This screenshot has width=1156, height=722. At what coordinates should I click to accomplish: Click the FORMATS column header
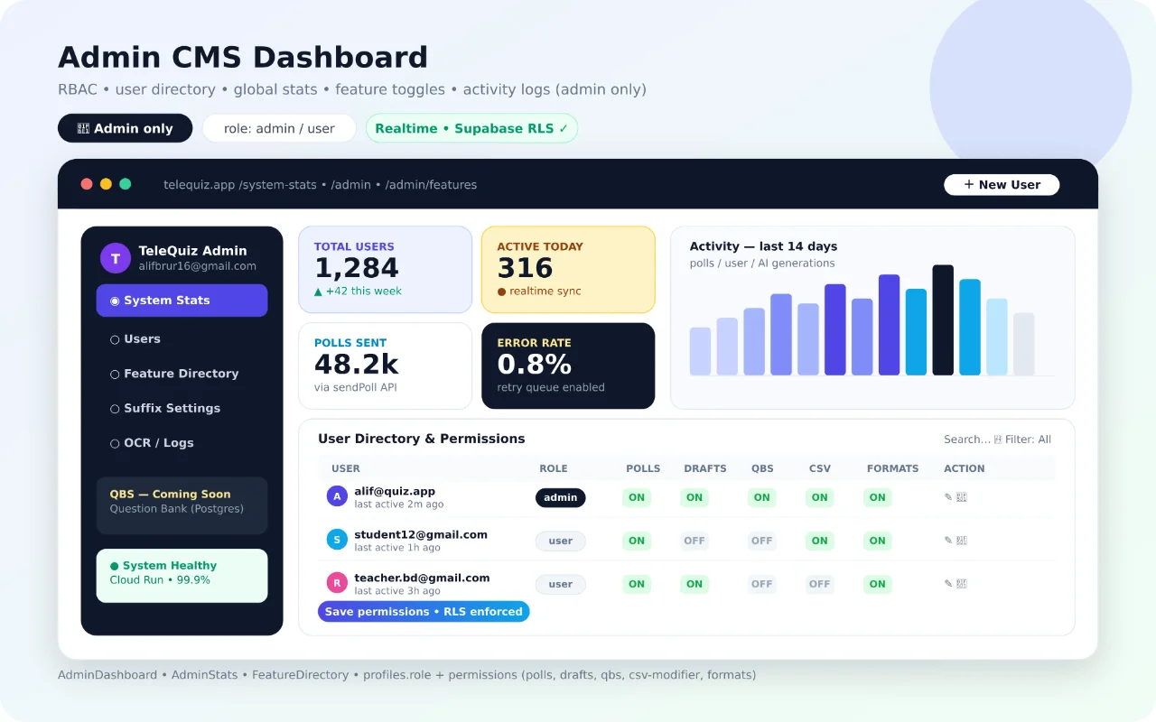point(893,468)
